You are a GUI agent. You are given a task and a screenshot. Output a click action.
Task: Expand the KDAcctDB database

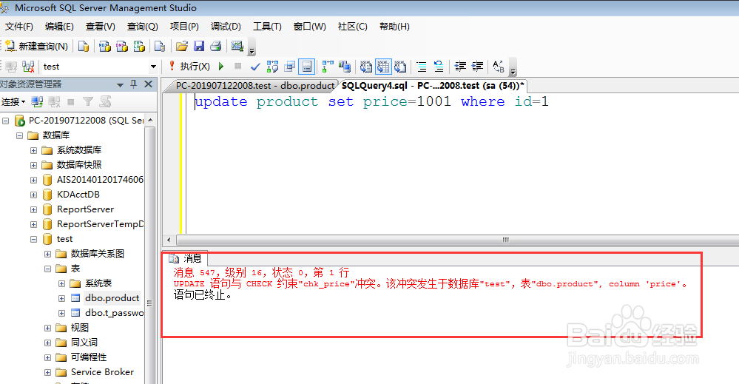click(33, 195)
